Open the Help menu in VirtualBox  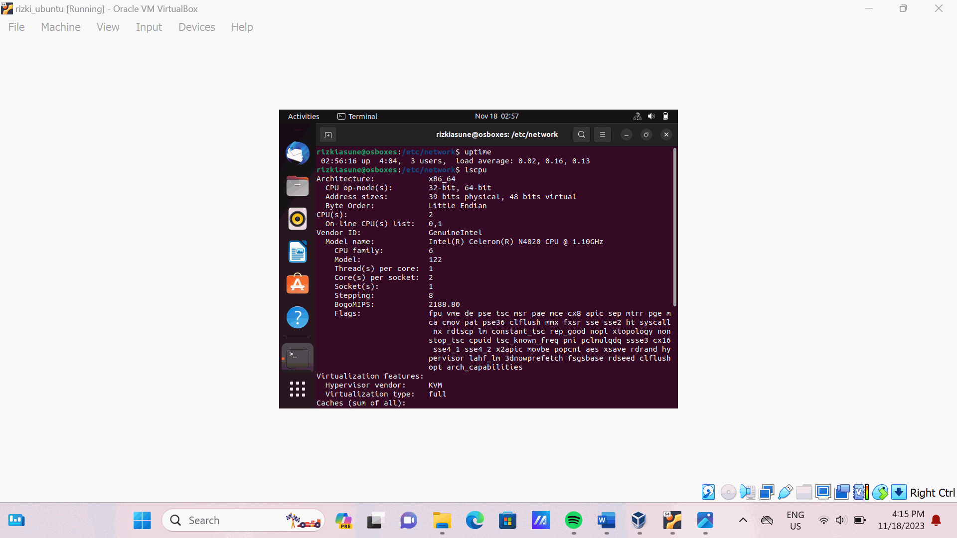[242, 27]
